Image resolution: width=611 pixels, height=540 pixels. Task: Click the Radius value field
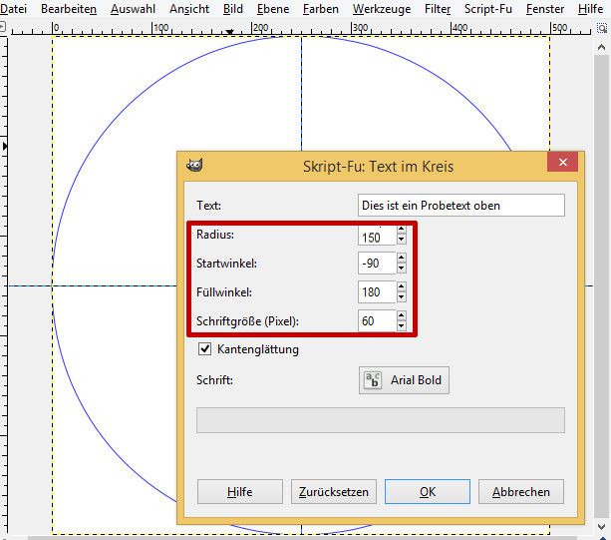(377, 236)
